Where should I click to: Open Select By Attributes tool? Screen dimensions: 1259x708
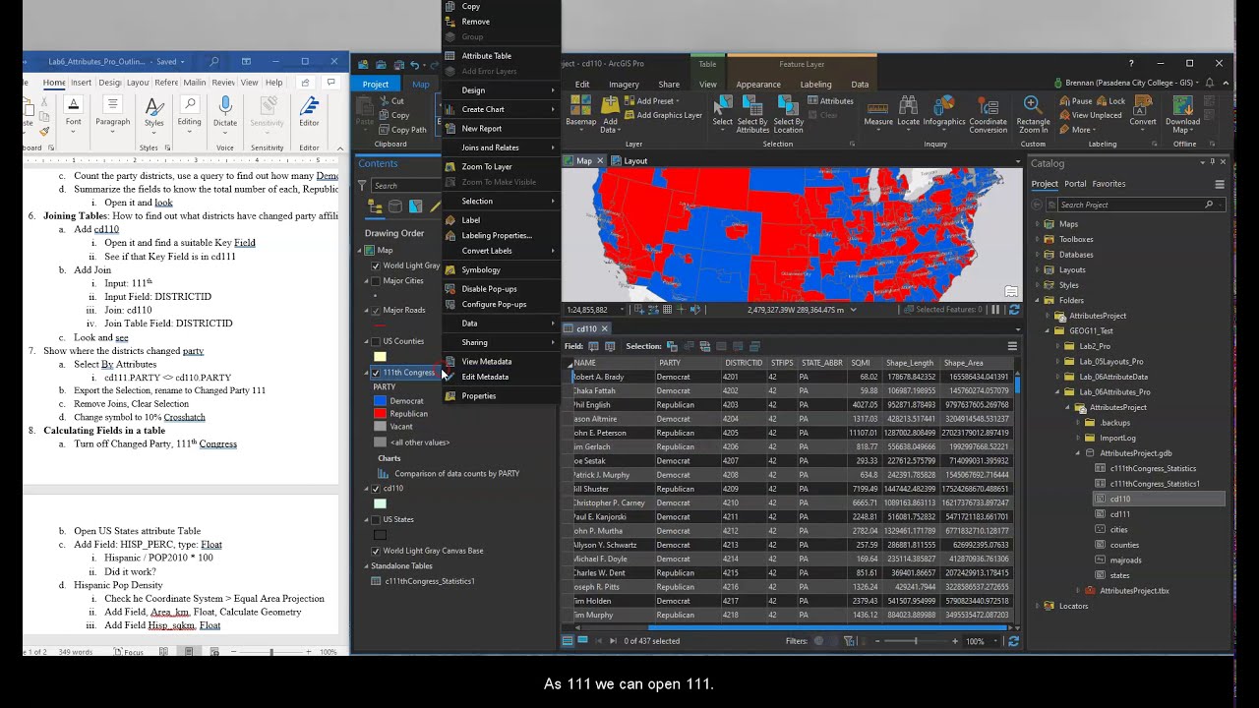752,113
